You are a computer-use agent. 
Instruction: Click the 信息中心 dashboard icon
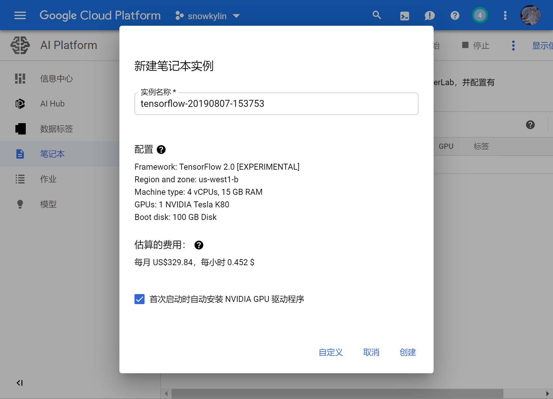pos(20,79)
